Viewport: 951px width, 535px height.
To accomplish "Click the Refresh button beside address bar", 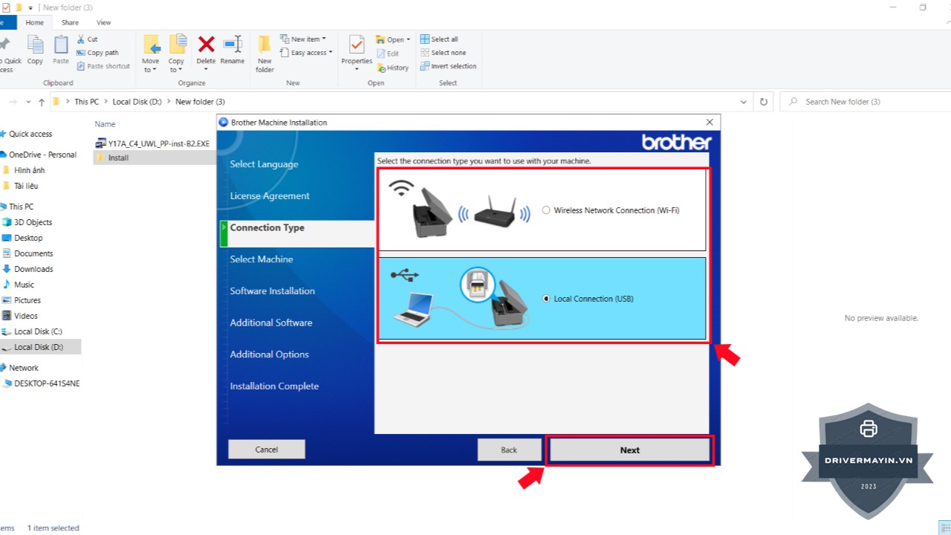I will [x=763, y=102].
